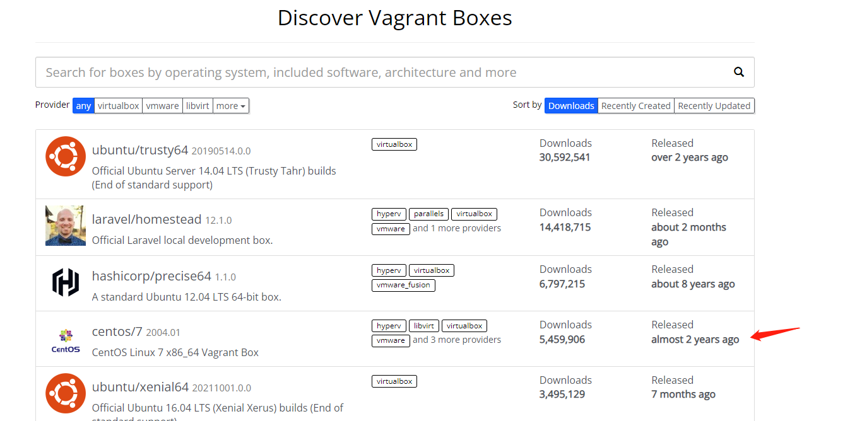Sort boxes by Recently Updated
The width and height of the screenshot is (850, 421).
coord(714,105)
